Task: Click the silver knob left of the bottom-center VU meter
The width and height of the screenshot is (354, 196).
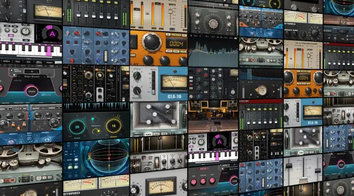Action: pyautogui.click(x=134, y=191)
